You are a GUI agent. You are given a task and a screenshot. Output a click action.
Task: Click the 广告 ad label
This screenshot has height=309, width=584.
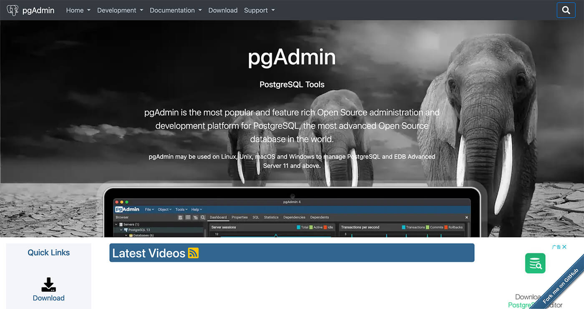(556, 247)
